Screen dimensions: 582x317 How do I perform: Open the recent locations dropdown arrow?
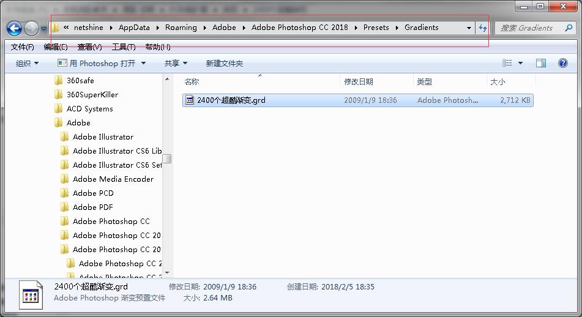point(44,28)
